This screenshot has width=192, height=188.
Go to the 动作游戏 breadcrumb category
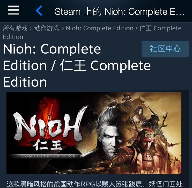[47, 28]
